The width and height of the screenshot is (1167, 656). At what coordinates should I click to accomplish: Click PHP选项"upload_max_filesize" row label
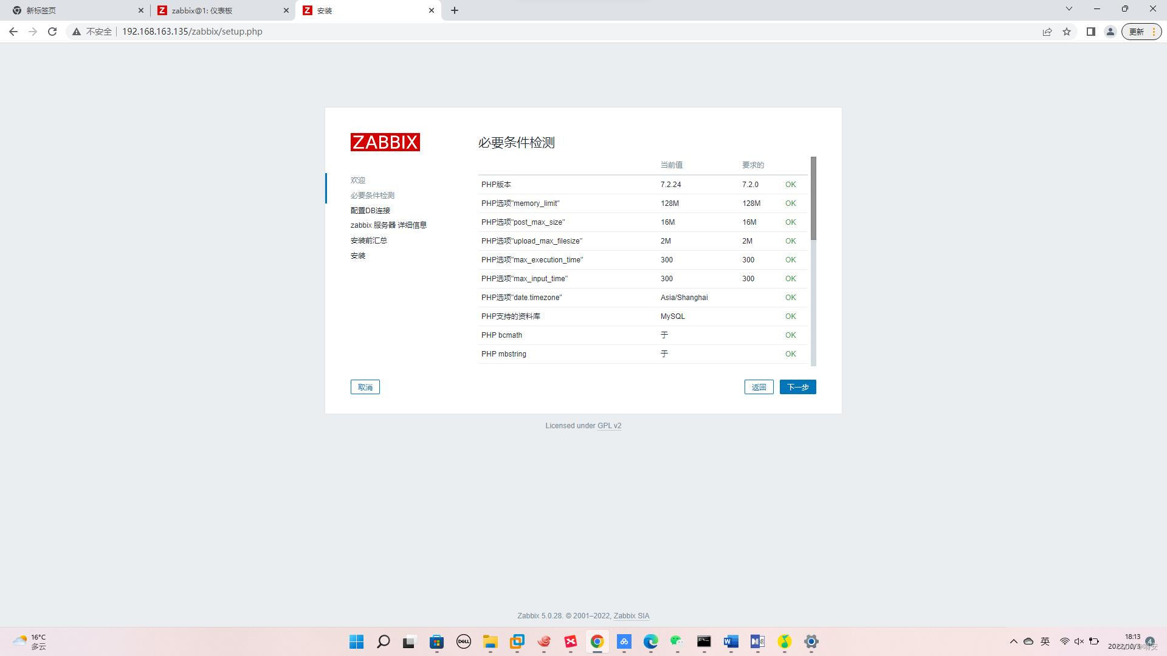coord(532,241)
